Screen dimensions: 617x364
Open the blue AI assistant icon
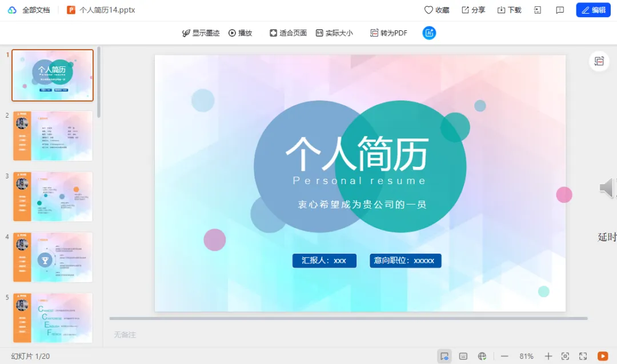click(429, 33)
